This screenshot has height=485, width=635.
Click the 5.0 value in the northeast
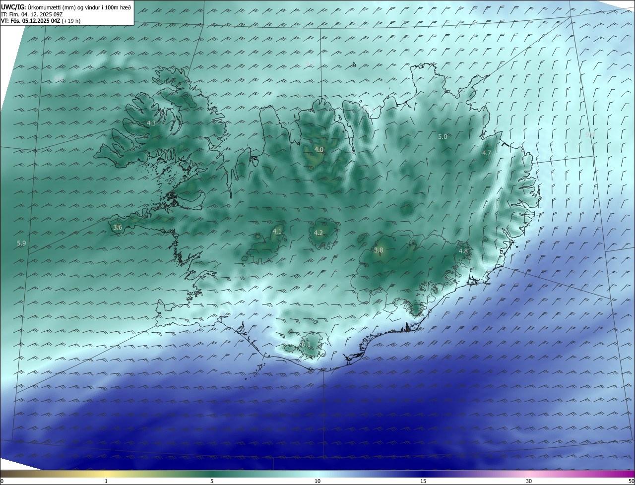tap(443, 136)
